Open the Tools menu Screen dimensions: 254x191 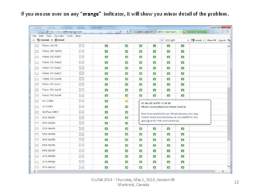coord(69,36)
